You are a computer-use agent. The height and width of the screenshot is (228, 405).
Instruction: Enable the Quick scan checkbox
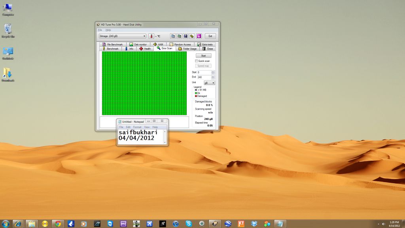pos(197,61)
